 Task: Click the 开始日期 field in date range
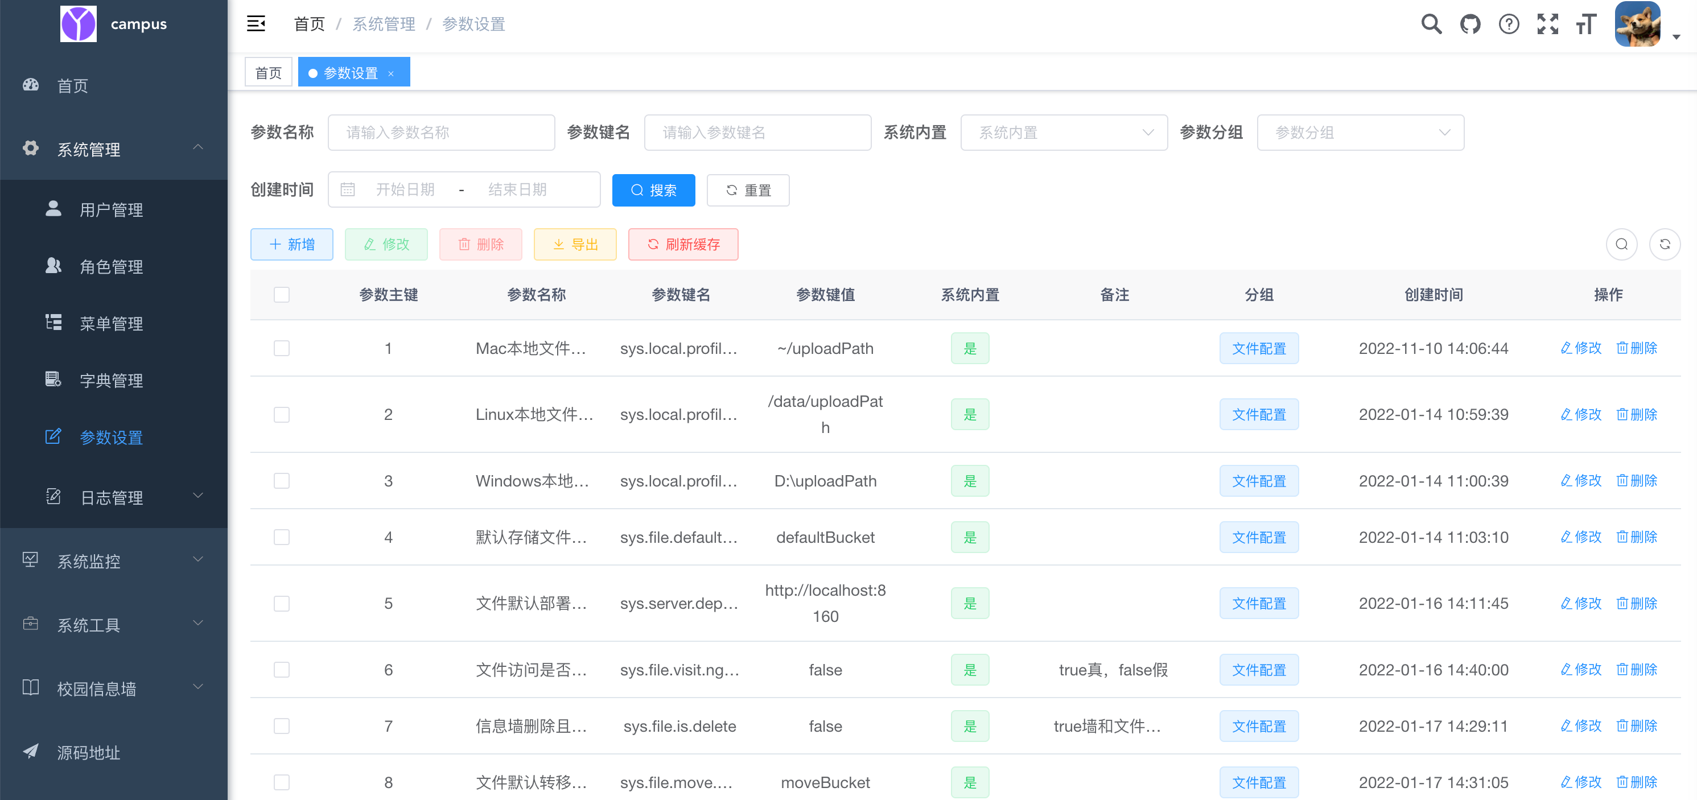(x=405, y=189)
